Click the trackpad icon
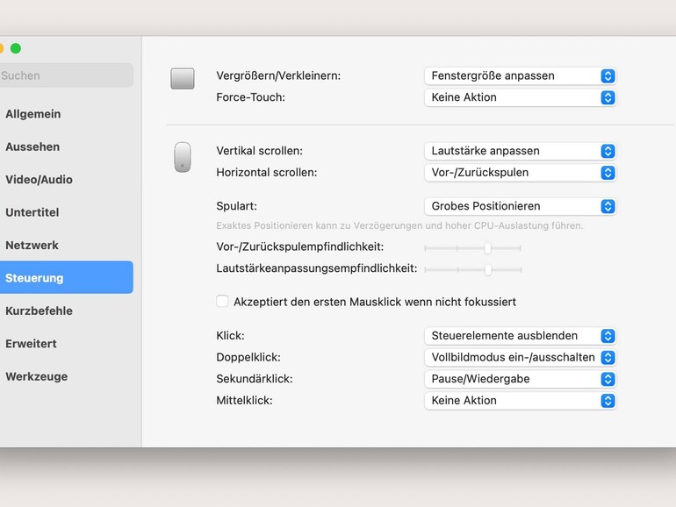This screenshot has width=676, height=507. coord(182,79)
